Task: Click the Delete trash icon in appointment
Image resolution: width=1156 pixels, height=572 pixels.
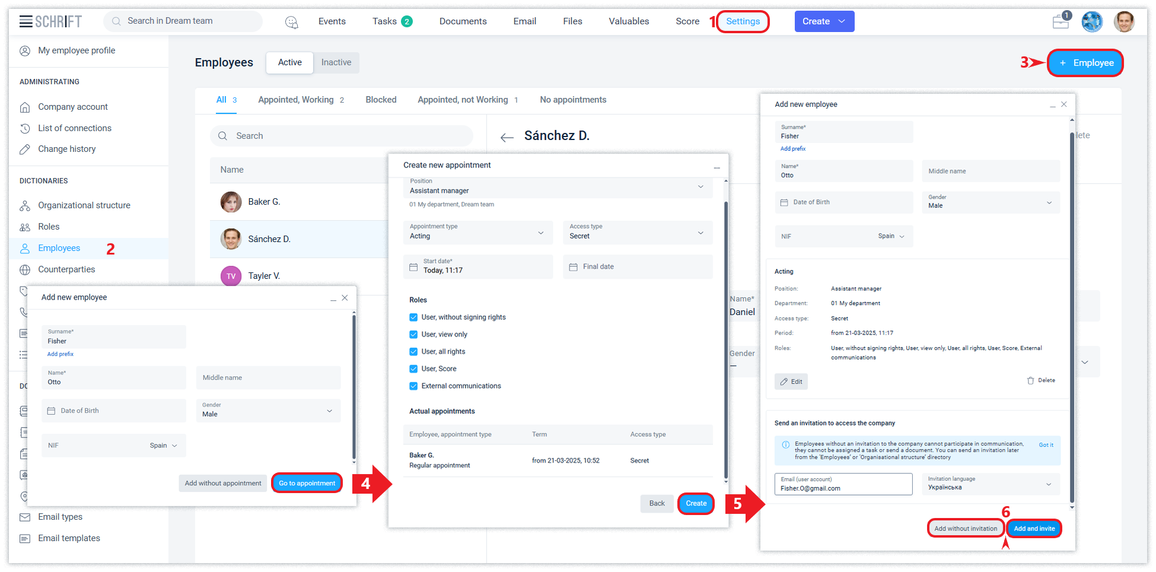Action: click(x=1030, y=380)
